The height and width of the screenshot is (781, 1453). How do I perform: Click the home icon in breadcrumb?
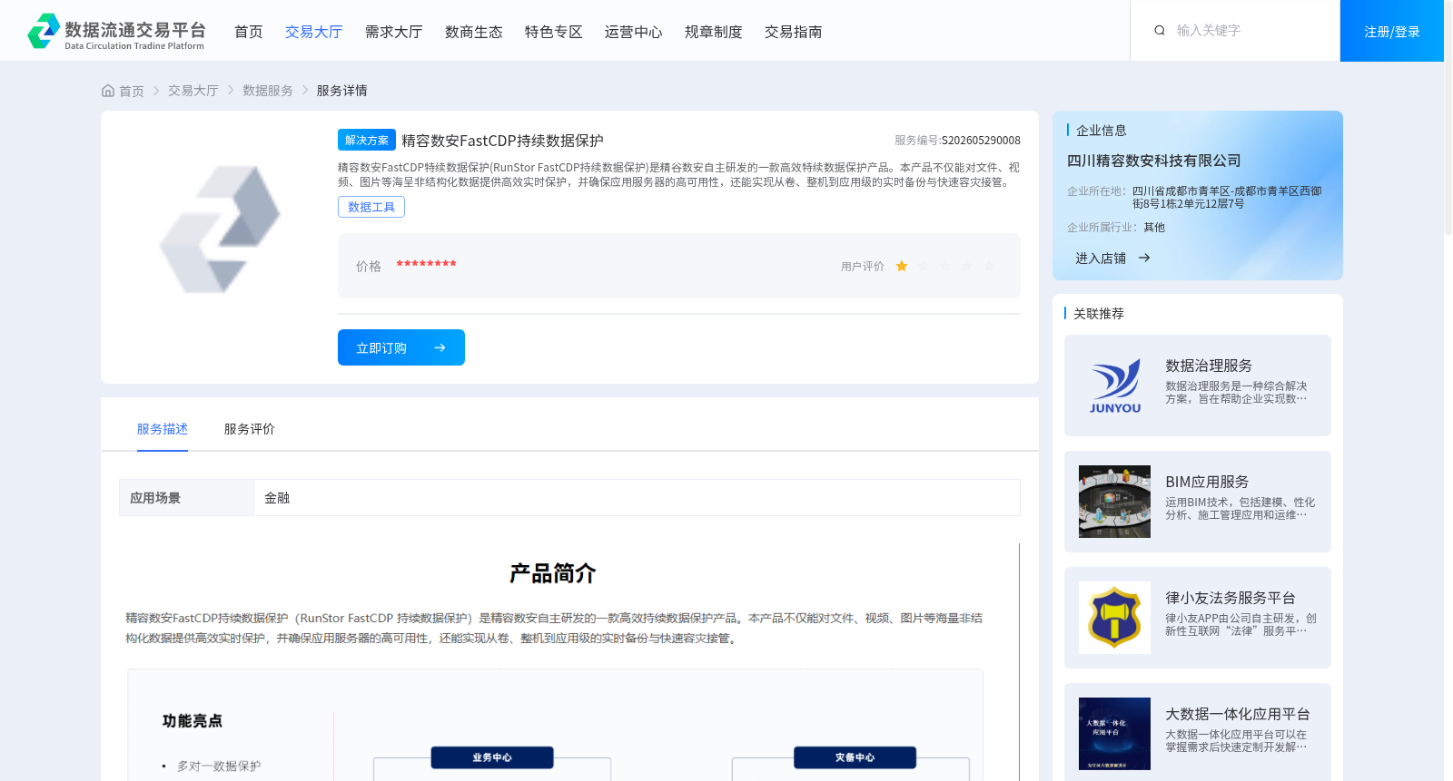(108, 91)
